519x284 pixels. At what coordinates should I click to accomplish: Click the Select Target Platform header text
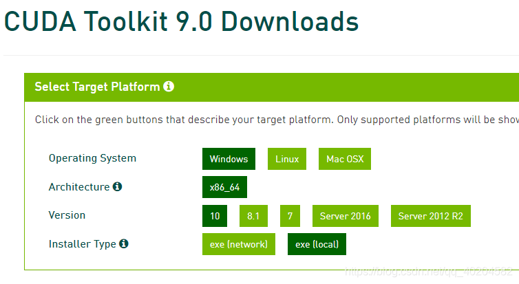pyautogui.click(x=97, y=87)
